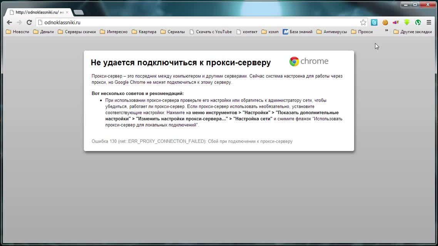Click the heading Не удается подключиться к прокси-серверу
Image resolution: width=438 pixels, height=246 pixels.
[181, 63]
